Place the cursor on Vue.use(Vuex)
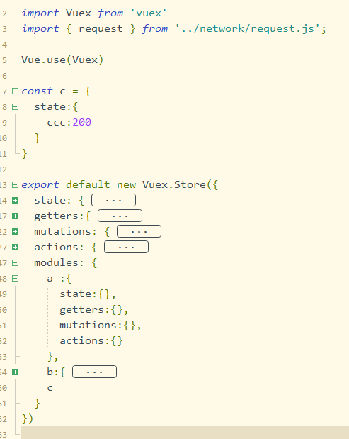This screenshot has height=439, width=349. [x=62, y=60]
